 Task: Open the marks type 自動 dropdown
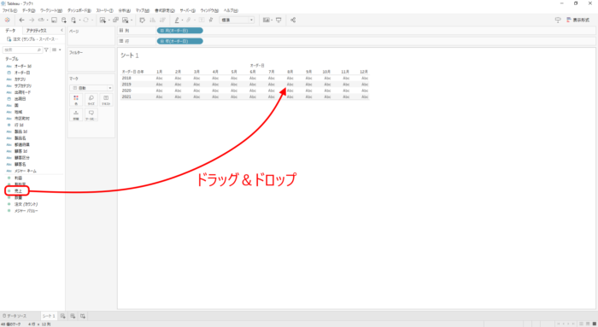(x=91, y=88)
